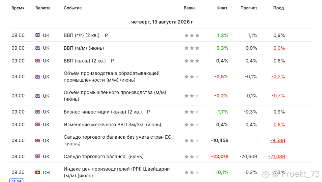
Task: Open the Индекс цен производителей (PPI) Швейцарии event
Action: tap(117, 172)
